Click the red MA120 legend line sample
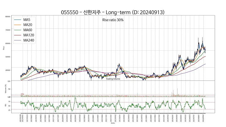This screenshot has height=127, width=226. pos(18,35)
